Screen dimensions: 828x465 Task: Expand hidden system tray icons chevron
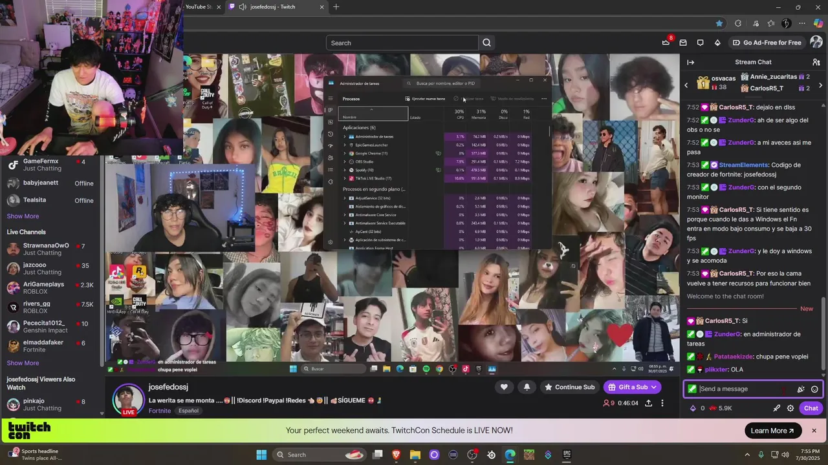746,455
